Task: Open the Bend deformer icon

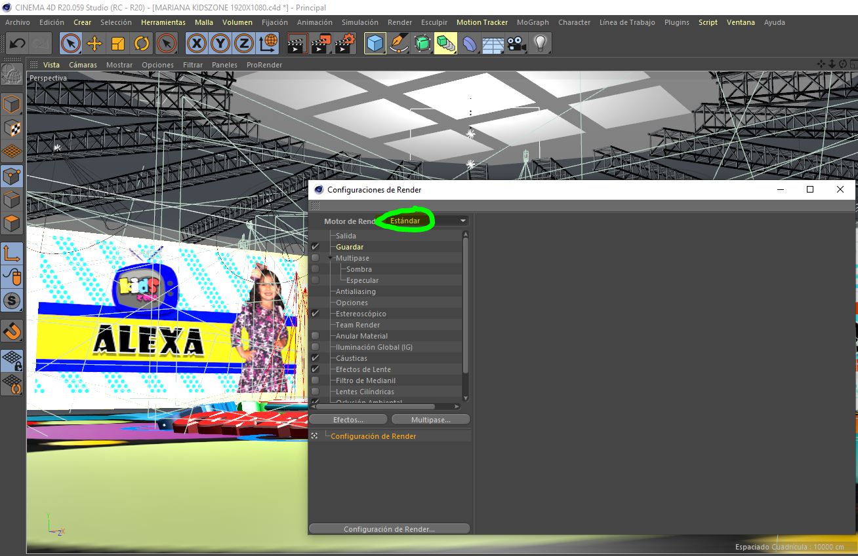Action: click(470, 44)
